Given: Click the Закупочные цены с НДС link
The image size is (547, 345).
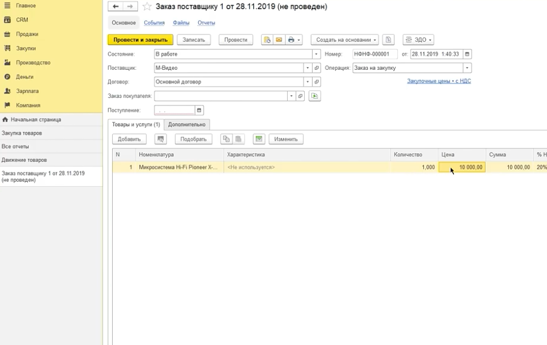Looking at the screenshot, I should (439, 81).
